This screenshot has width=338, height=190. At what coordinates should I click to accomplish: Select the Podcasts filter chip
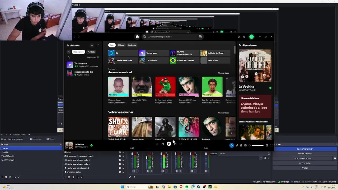132,45
